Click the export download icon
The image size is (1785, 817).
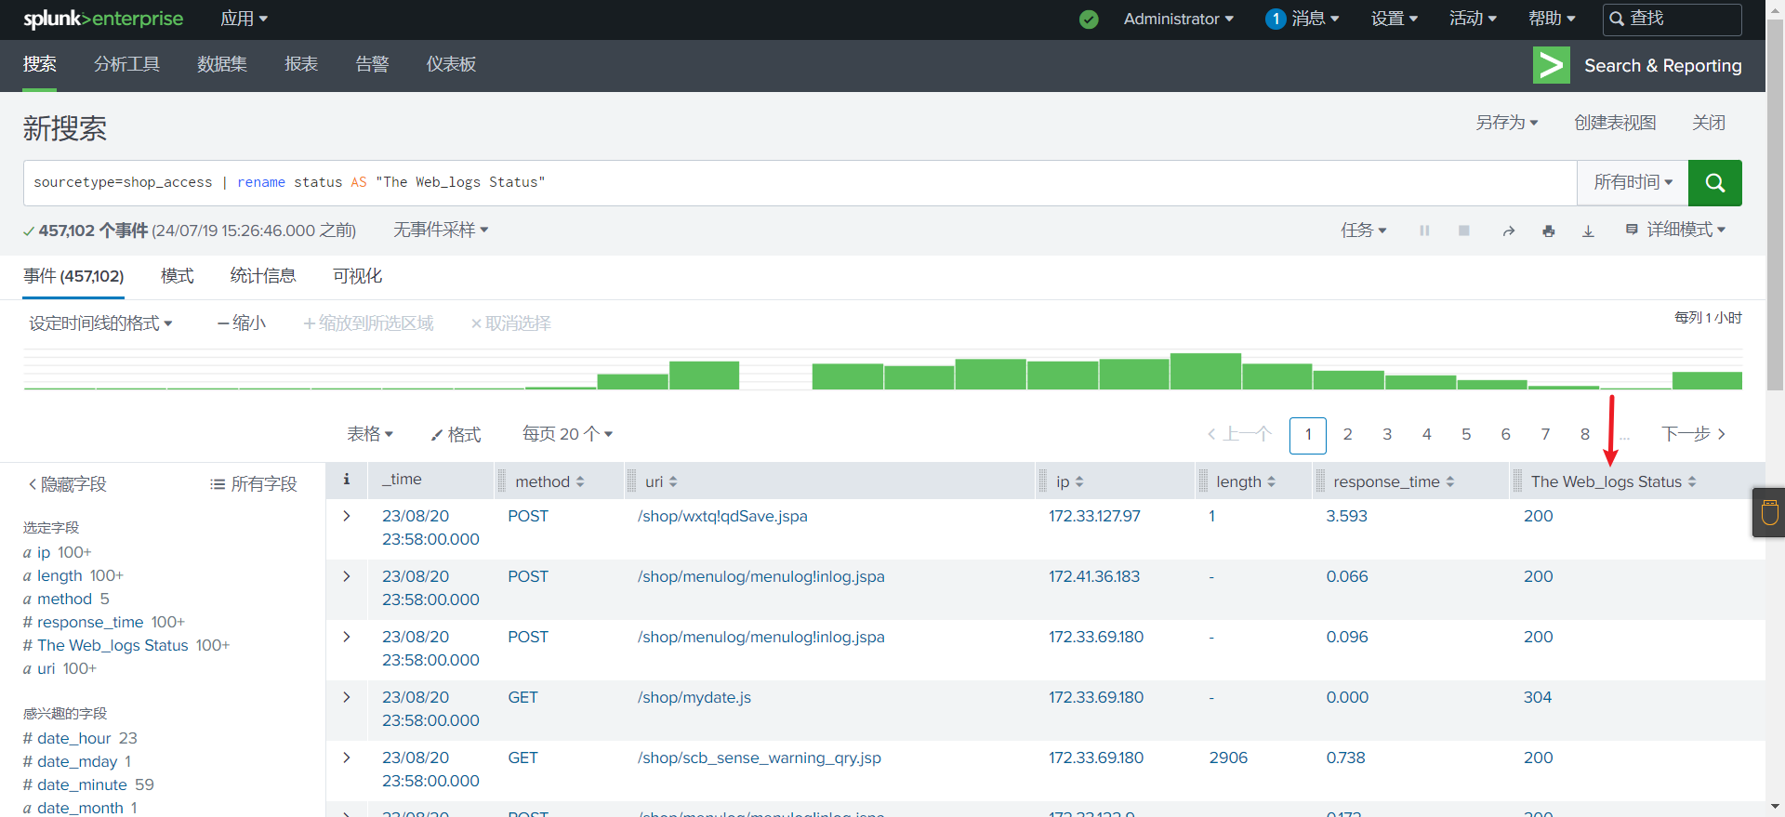pyautogui.click(x=1588, y=231)
